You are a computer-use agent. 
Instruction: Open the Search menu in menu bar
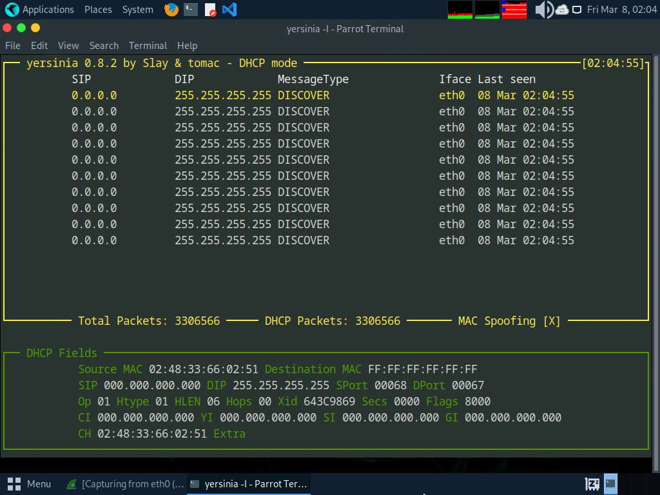[x=104, y=46]
